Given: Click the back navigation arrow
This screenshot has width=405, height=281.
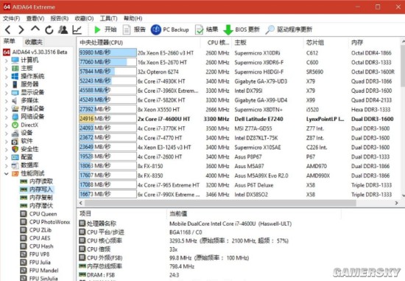Looking at the screenshot, I should 8,30.
